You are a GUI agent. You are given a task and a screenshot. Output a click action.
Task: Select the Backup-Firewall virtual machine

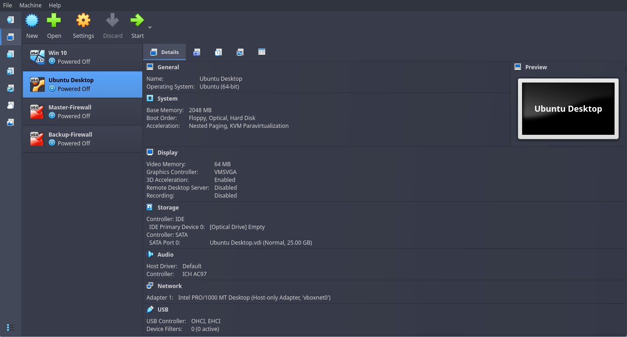82,139
